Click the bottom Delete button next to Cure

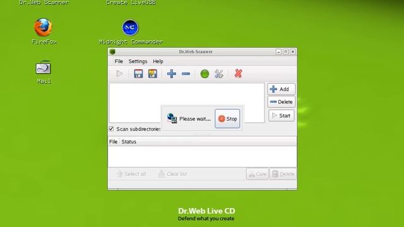283,174
